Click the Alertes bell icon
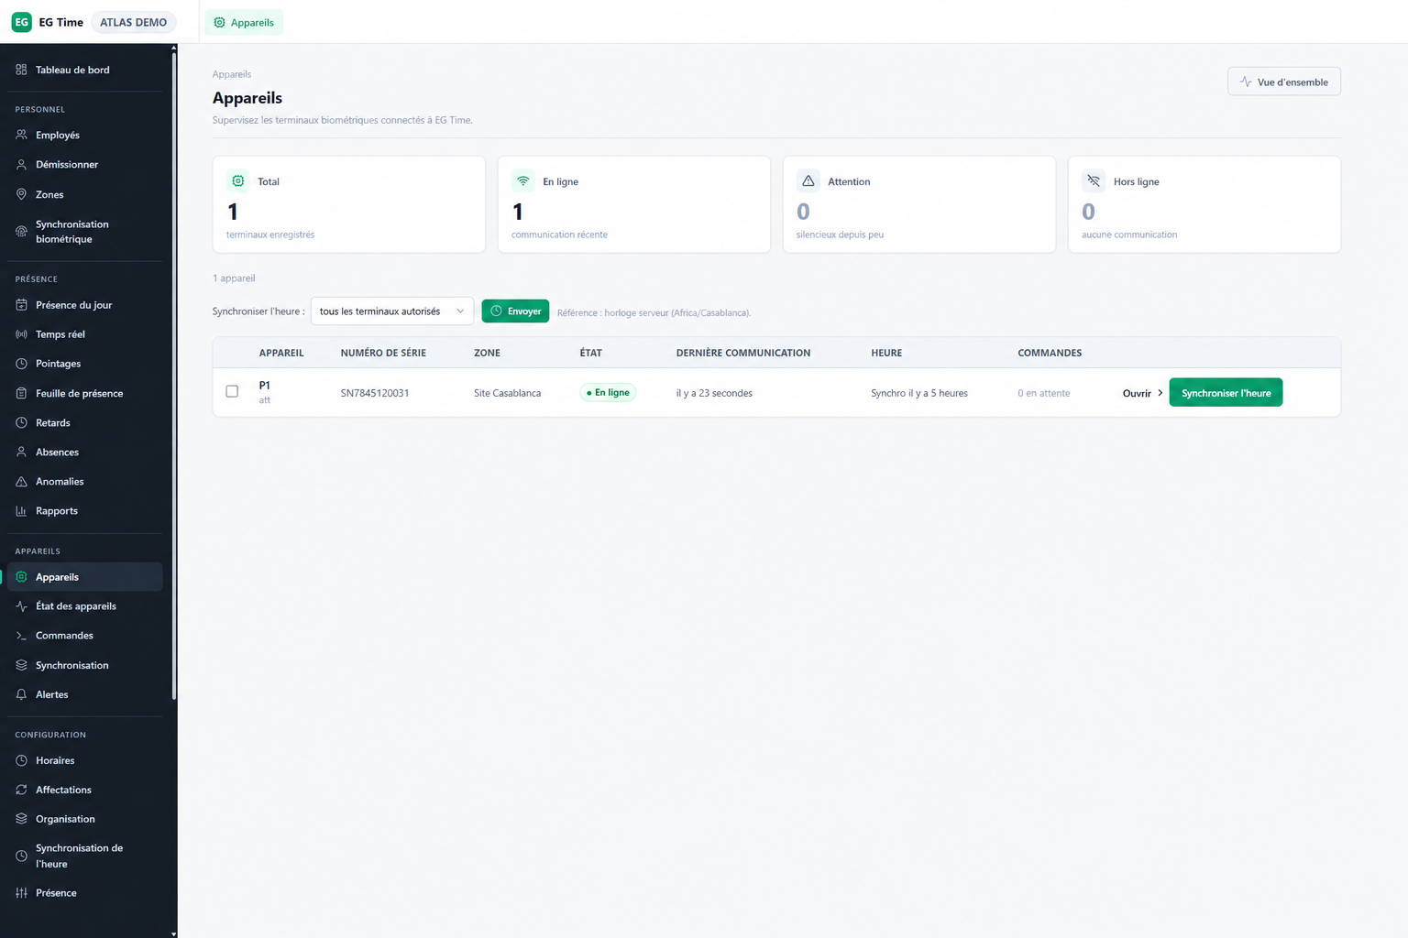1408x938 pixels. coord(21,694)
